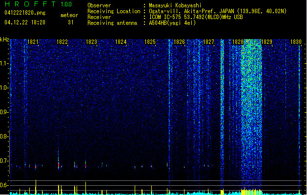Click the 1.1 kHz axis label
The image size is (307, 195).
coord(4,63)
